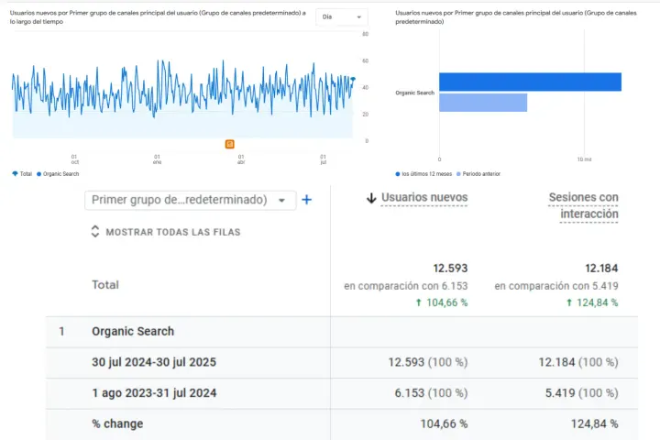Sort by Sesiones con interacción header
Screen dimensions: 660x440
(583, 205)
